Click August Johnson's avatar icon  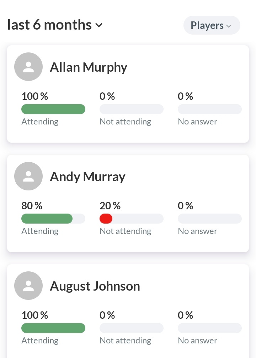pos(28,286)
